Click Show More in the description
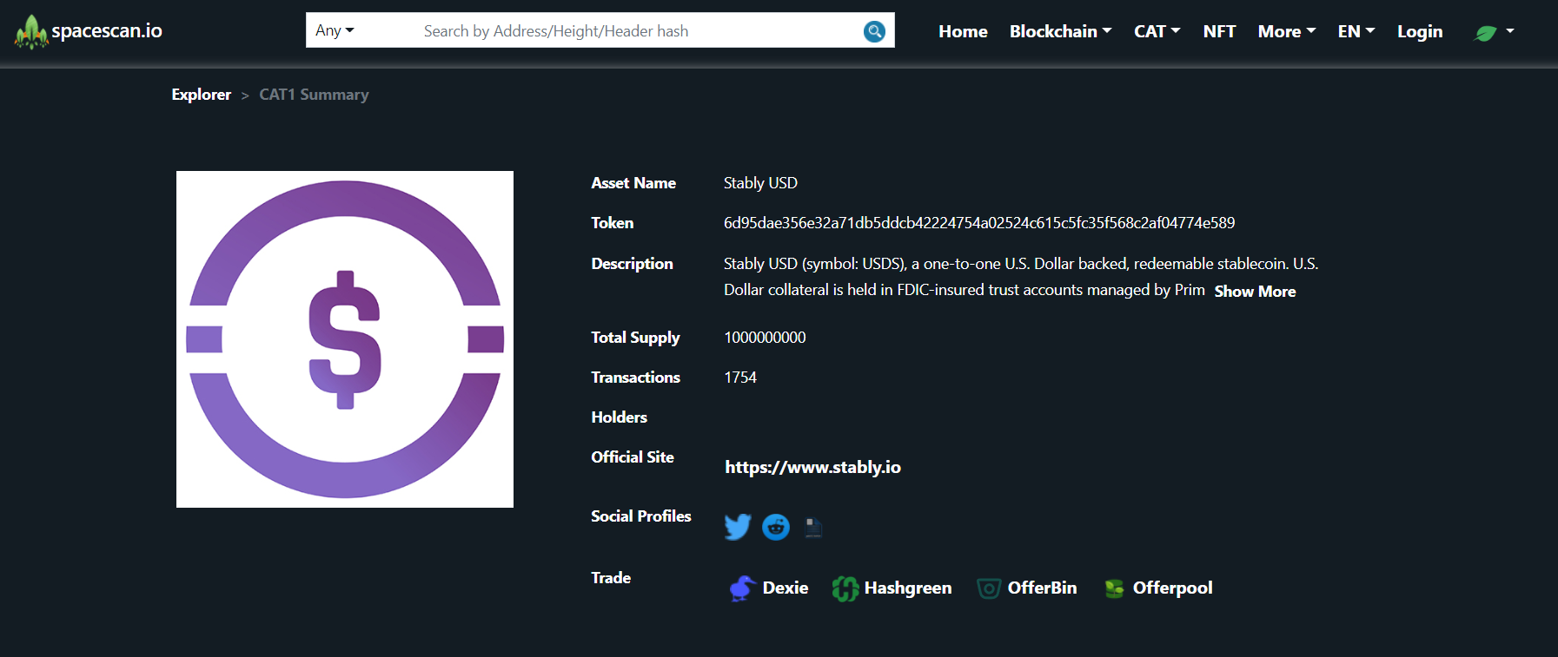 click(1255, 292)
